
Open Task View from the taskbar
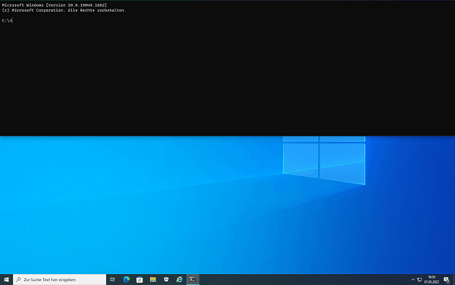click(x=113, y=280)
